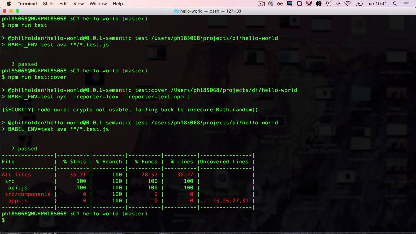
Task: Open the Terminal application menu
Action: click(27, 4)
